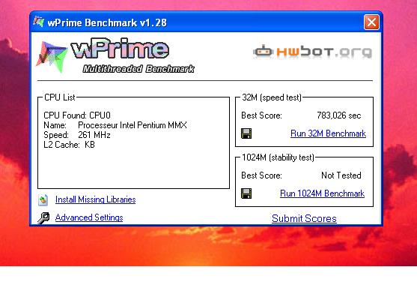The height and width of the screenshot is (288, 417).
Task: Click the Multithreaded Benchmark subtitle text
Action: [139, 69]
